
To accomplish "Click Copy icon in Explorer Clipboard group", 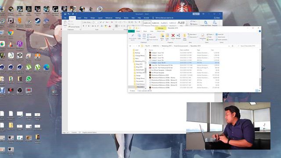I will pyautogui.click(x=139, y=36).
